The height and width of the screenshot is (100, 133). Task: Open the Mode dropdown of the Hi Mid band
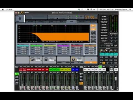64,53
